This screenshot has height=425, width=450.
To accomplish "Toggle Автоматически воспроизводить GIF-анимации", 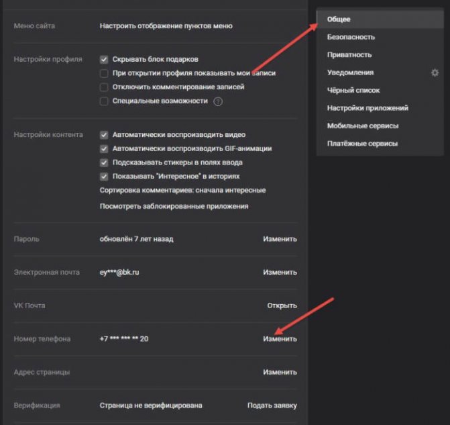I will tap(104, 149).
